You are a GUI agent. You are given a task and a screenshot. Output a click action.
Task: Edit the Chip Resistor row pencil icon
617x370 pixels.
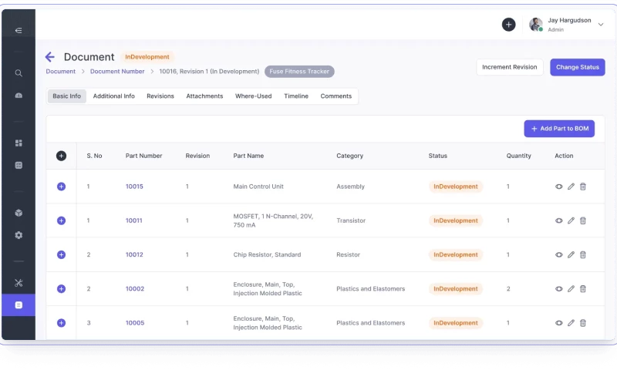(x=571, y=255)
